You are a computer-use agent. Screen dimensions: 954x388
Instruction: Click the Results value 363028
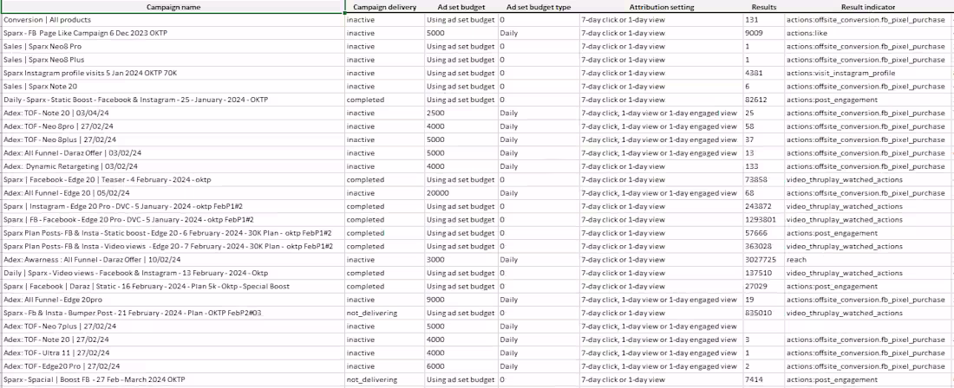tap(763, 247)
